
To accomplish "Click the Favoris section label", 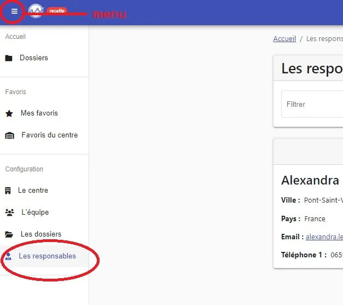I will pyautogui.click(x=15, y=92).
